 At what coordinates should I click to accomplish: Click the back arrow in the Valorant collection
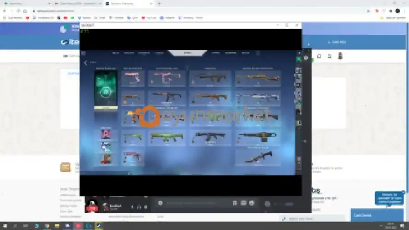pyautogui.click(x=86, y=63)
